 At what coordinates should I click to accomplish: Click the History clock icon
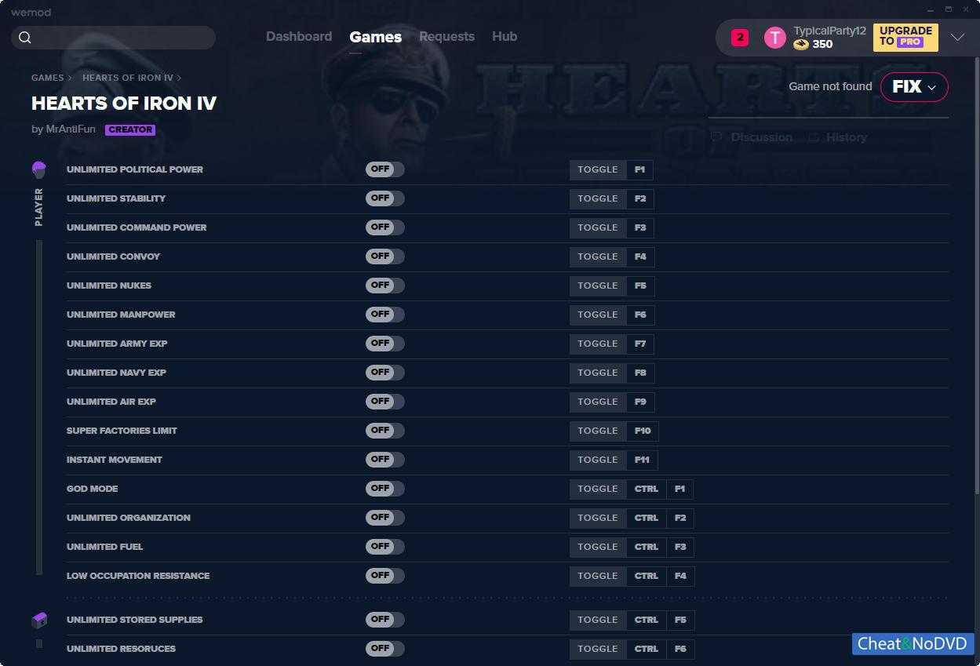tap(814, 137)
